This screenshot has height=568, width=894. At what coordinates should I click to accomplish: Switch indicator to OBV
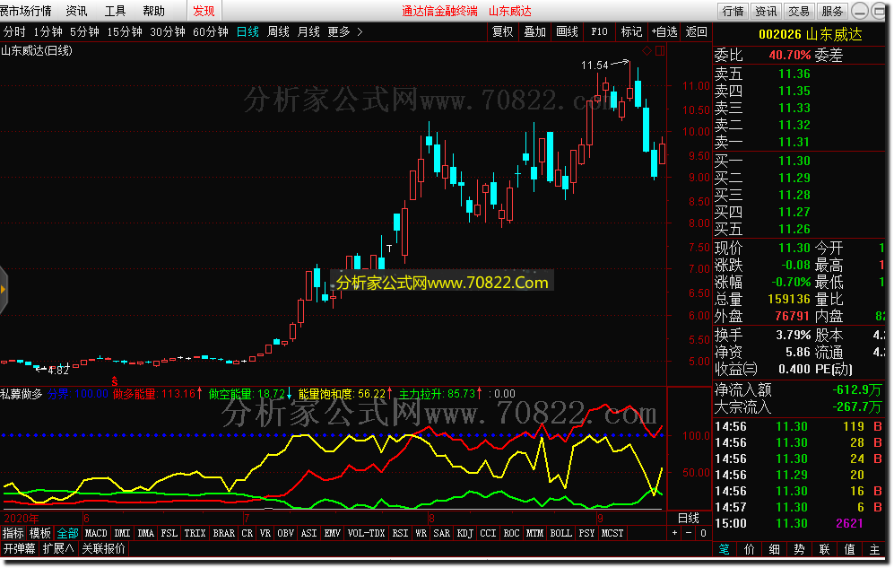(x=285, y=533)
